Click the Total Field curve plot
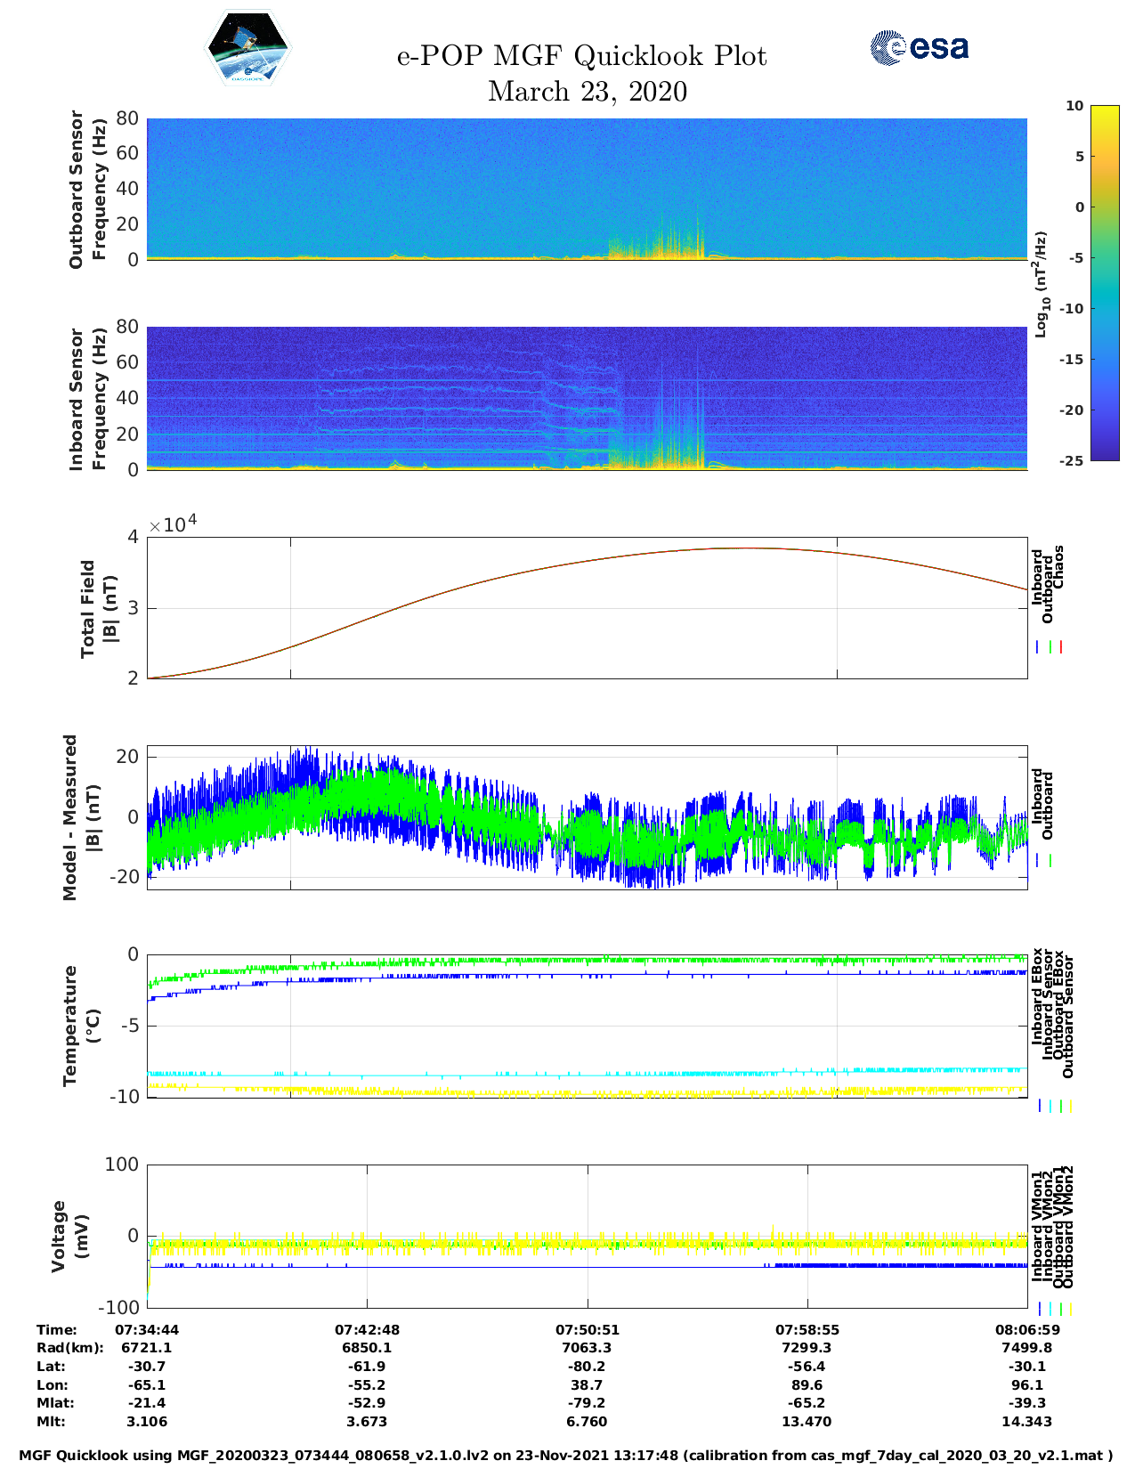Image resolution: width=1135 pixels, height=1469 pixels. pos(587,607)
